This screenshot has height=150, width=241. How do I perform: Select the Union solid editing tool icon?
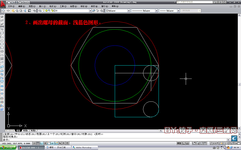(x=2, y=86)
